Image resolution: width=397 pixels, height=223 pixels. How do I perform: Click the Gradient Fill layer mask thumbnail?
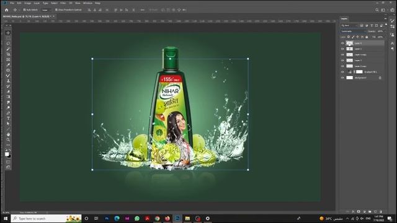(359, 72)
